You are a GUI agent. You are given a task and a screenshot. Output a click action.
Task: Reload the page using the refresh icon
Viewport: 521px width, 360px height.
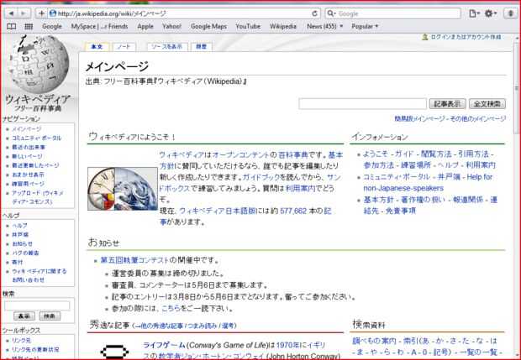(314, 13)
